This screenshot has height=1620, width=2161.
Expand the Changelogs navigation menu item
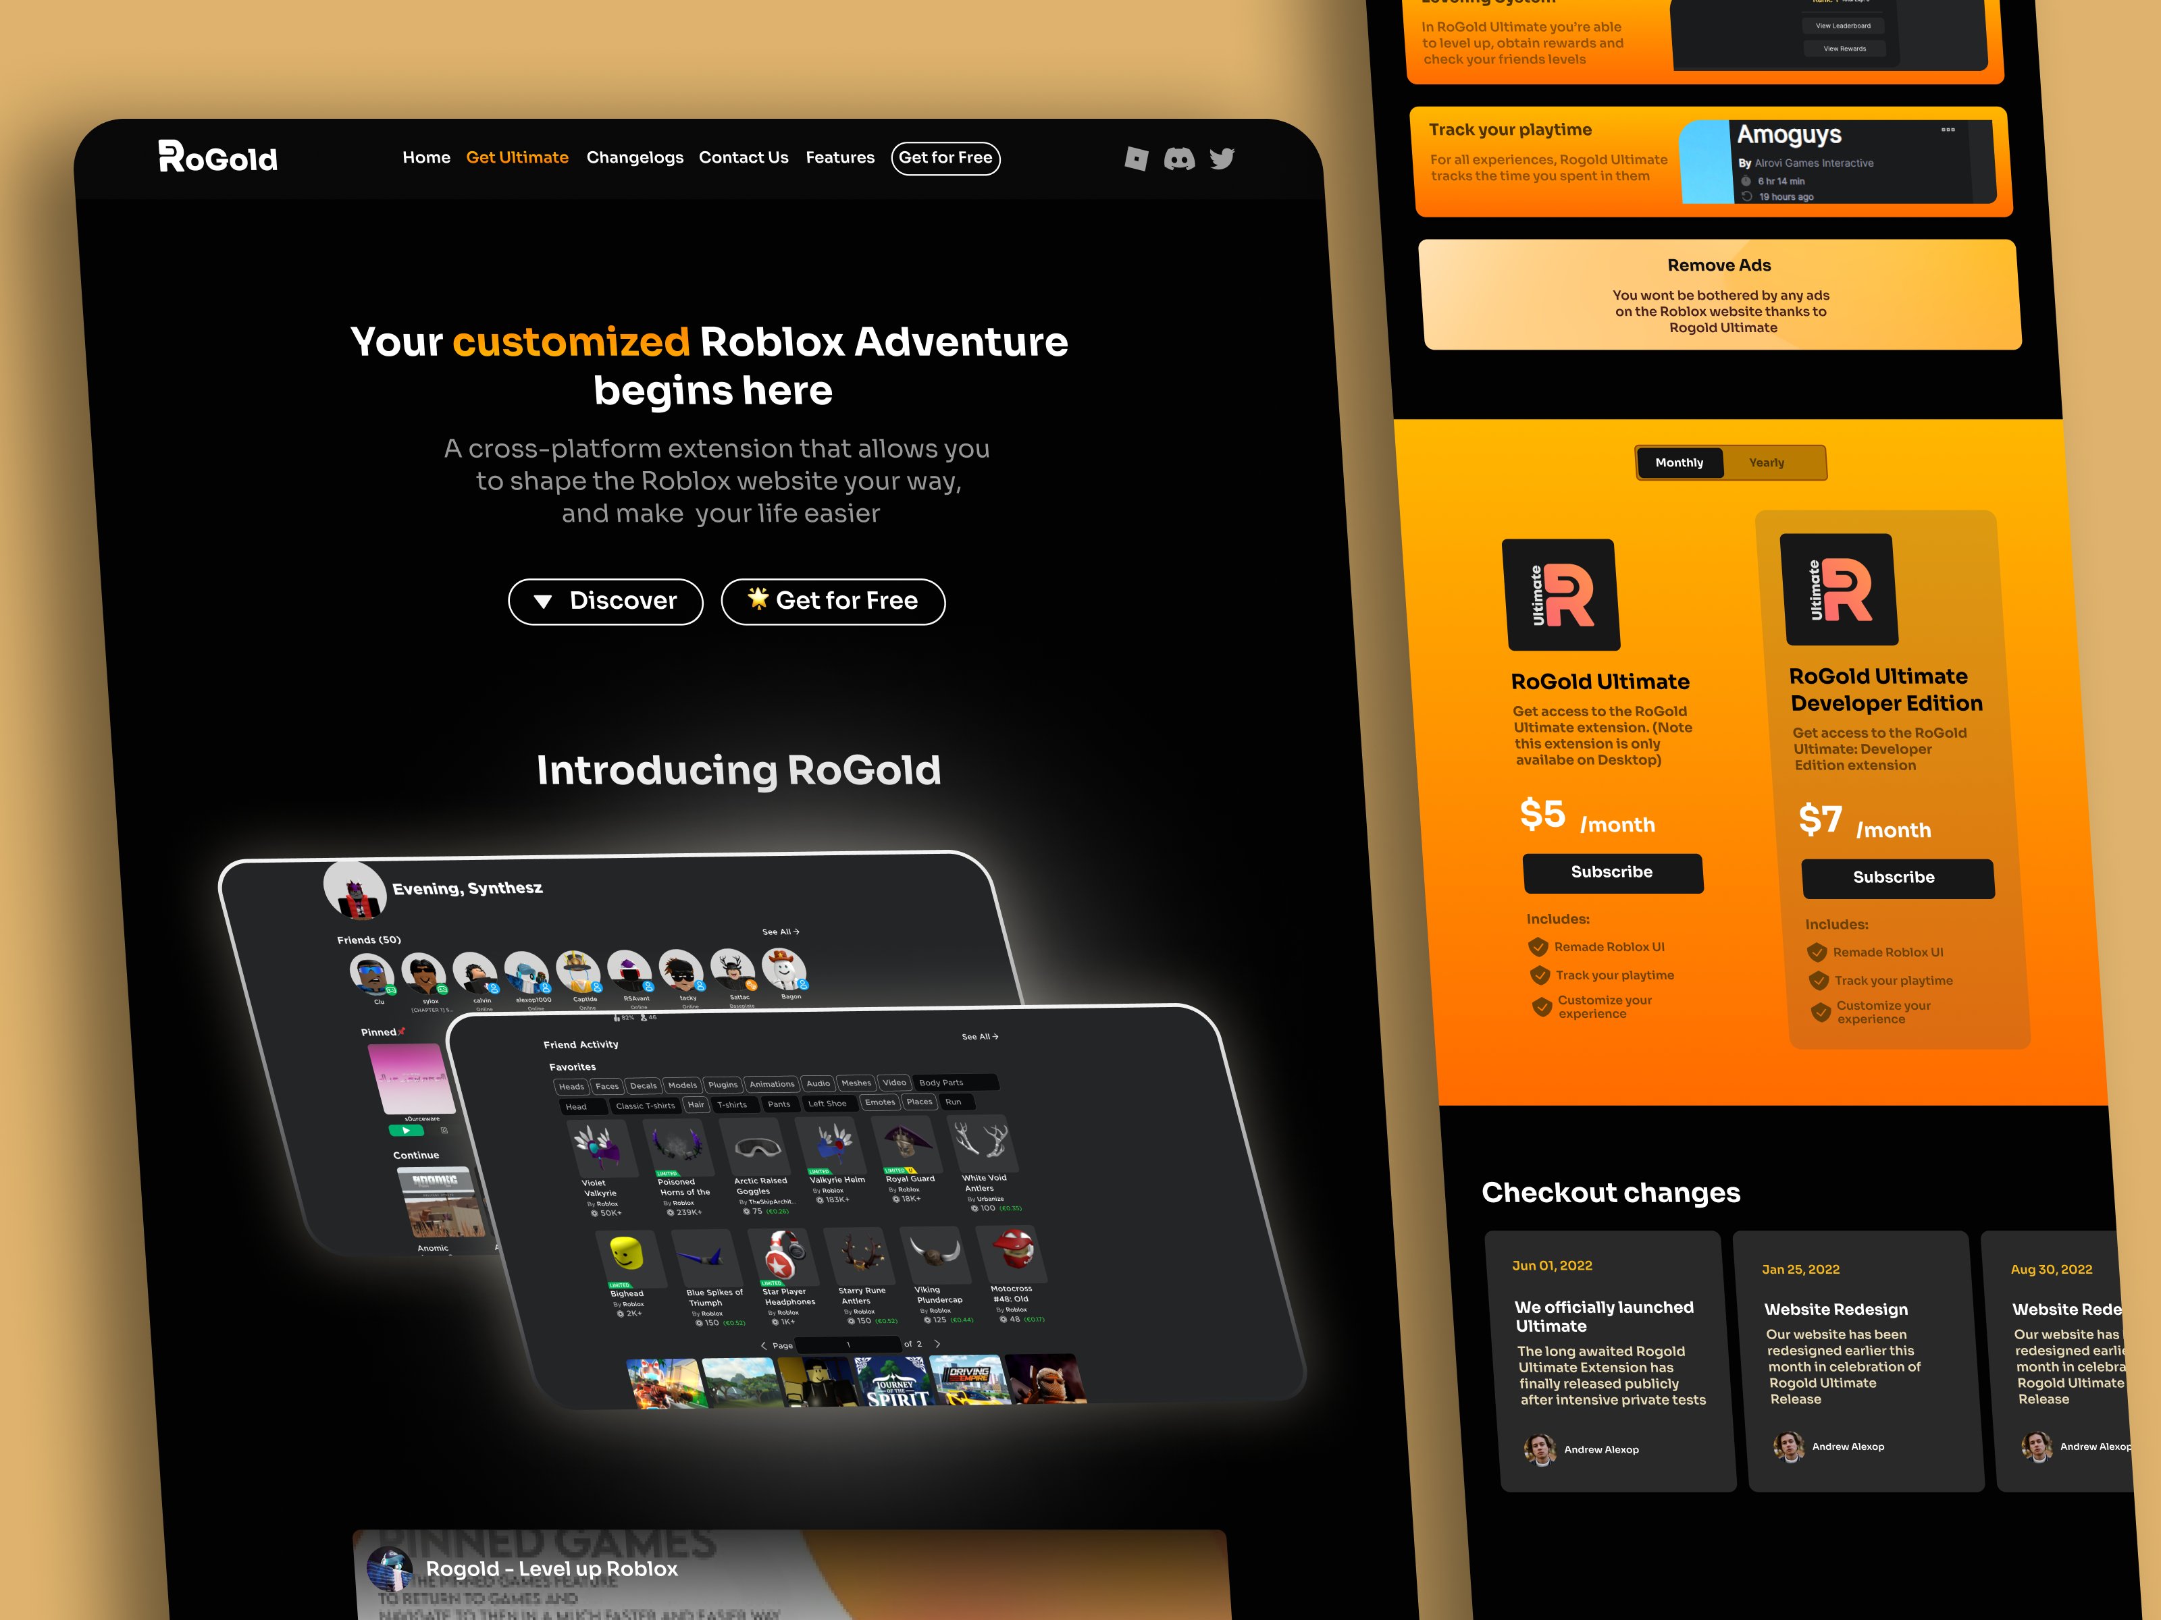[x=636, y=157]
